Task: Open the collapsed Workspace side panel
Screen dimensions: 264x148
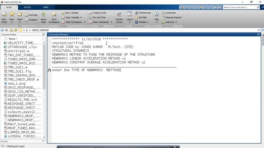Action: (x=263, y=39)
